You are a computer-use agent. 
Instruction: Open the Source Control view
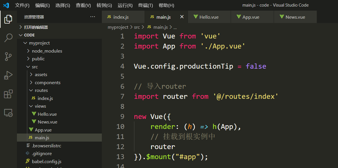(8, 57)
